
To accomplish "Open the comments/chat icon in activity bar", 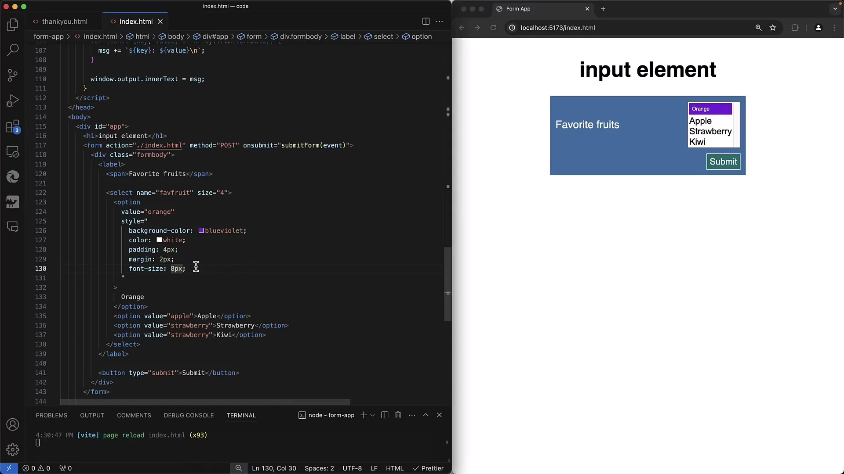I will pyautogui.click(x=13, y=227).
